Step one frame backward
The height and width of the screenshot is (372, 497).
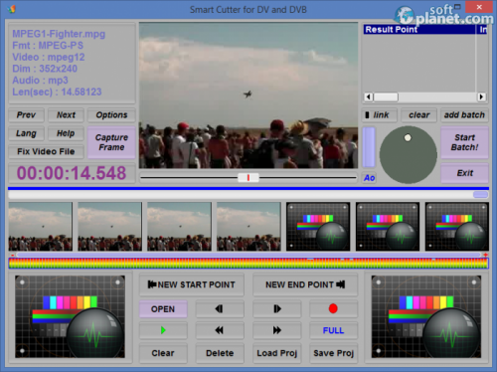tap(220, 309)
